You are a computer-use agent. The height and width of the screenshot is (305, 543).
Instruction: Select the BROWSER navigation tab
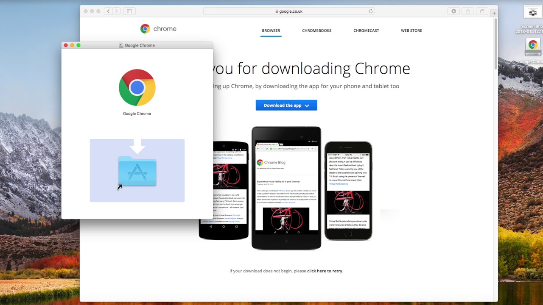(271, 30)
